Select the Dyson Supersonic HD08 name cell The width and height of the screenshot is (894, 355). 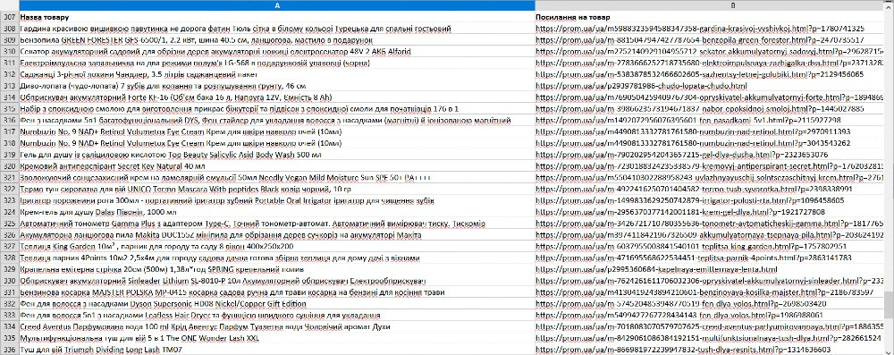point(276,304)
